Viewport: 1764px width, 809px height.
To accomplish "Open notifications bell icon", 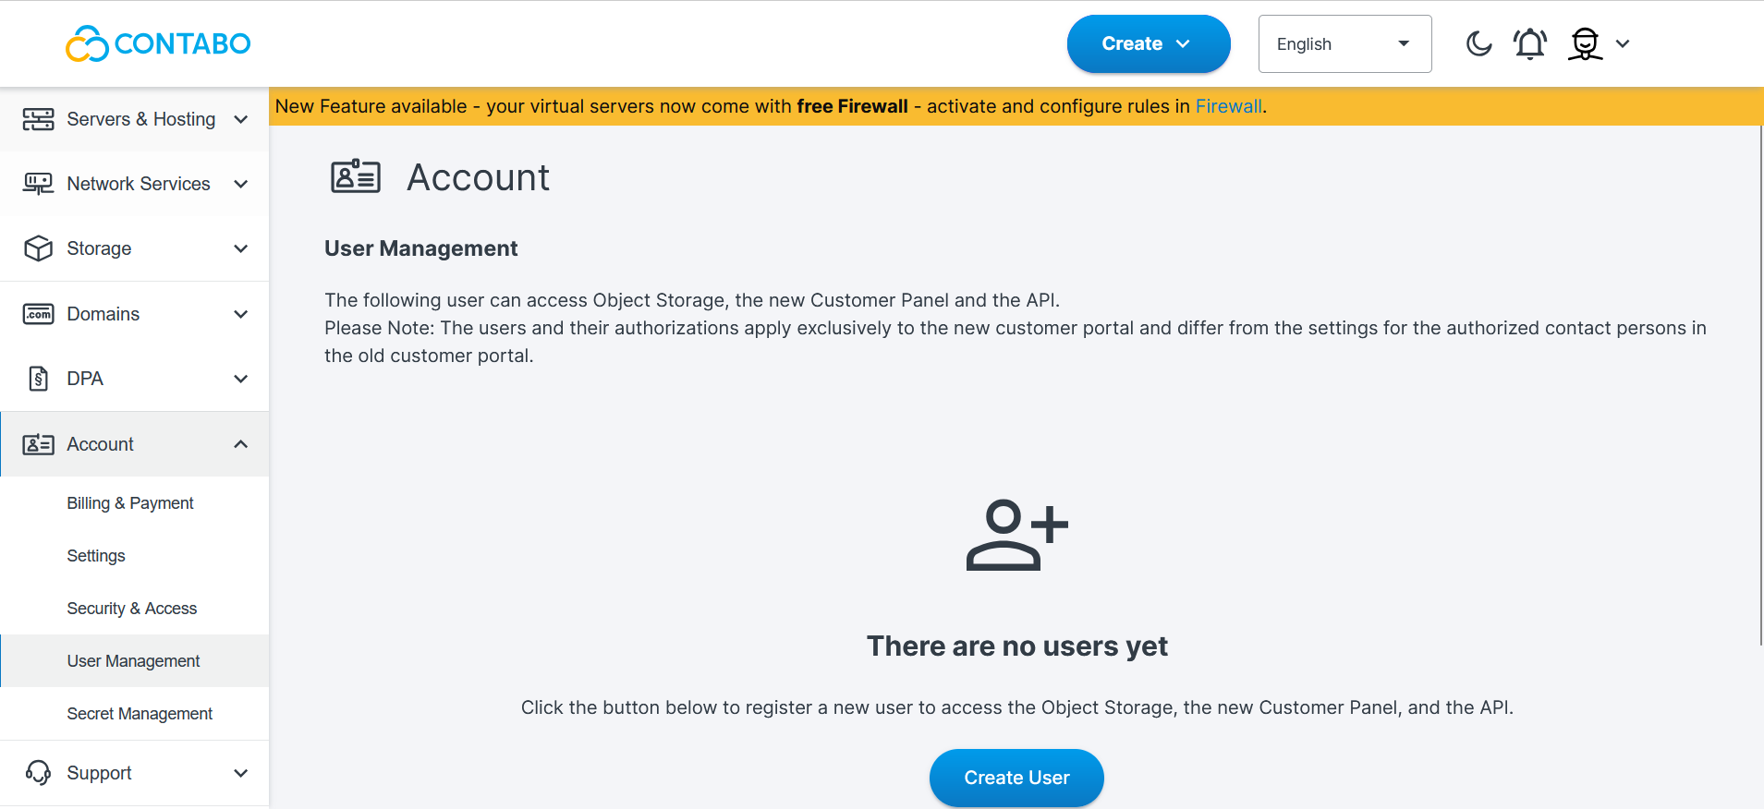I will click(x=1530, y=43).
